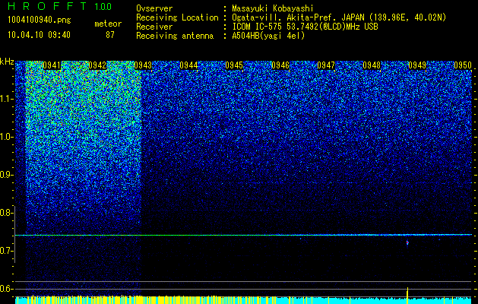Click the 1.0 kHz axis label
Image resolution: width=478 pixels, height=304 pixels.
[7, 137]
